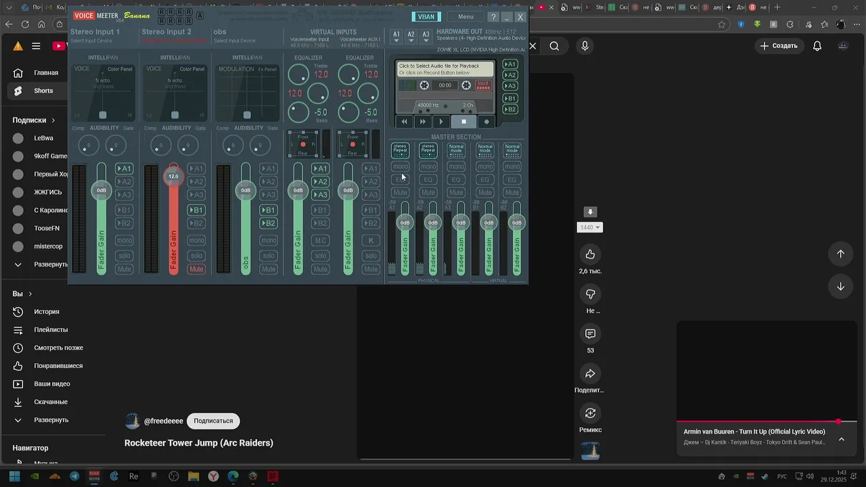866x487 pixels.
Task: Start voice search with microphone icon
Action: pyautogui.click(x=585, y=46)
